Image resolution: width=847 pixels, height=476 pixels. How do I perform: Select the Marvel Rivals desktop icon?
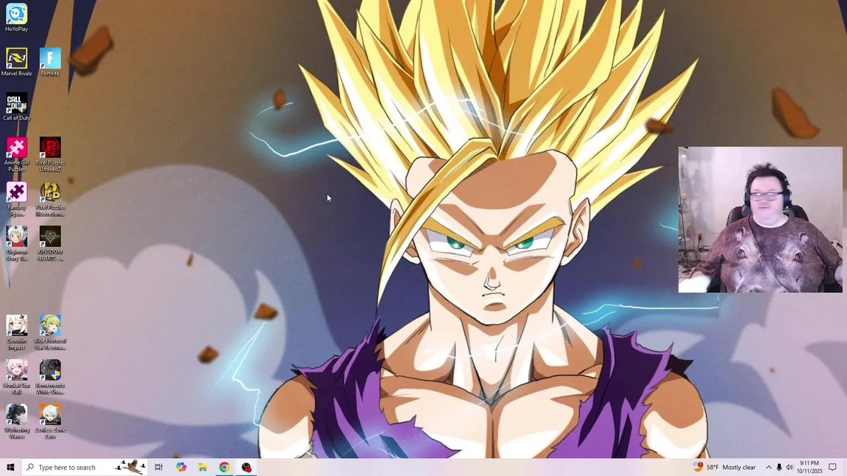[17, 62]
